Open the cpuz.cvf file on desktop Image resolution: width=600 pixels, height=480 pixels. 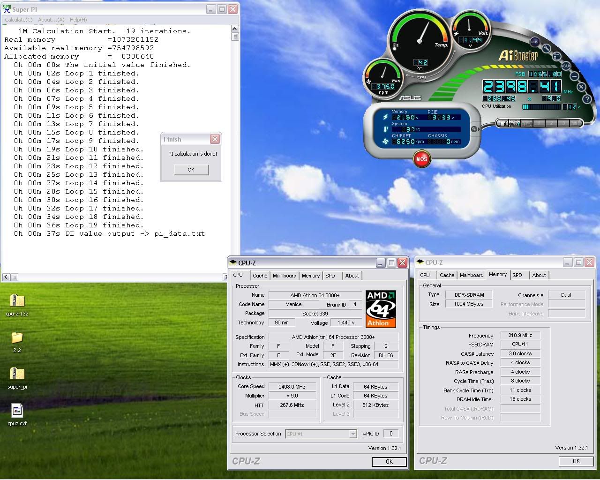pos(17,411)
